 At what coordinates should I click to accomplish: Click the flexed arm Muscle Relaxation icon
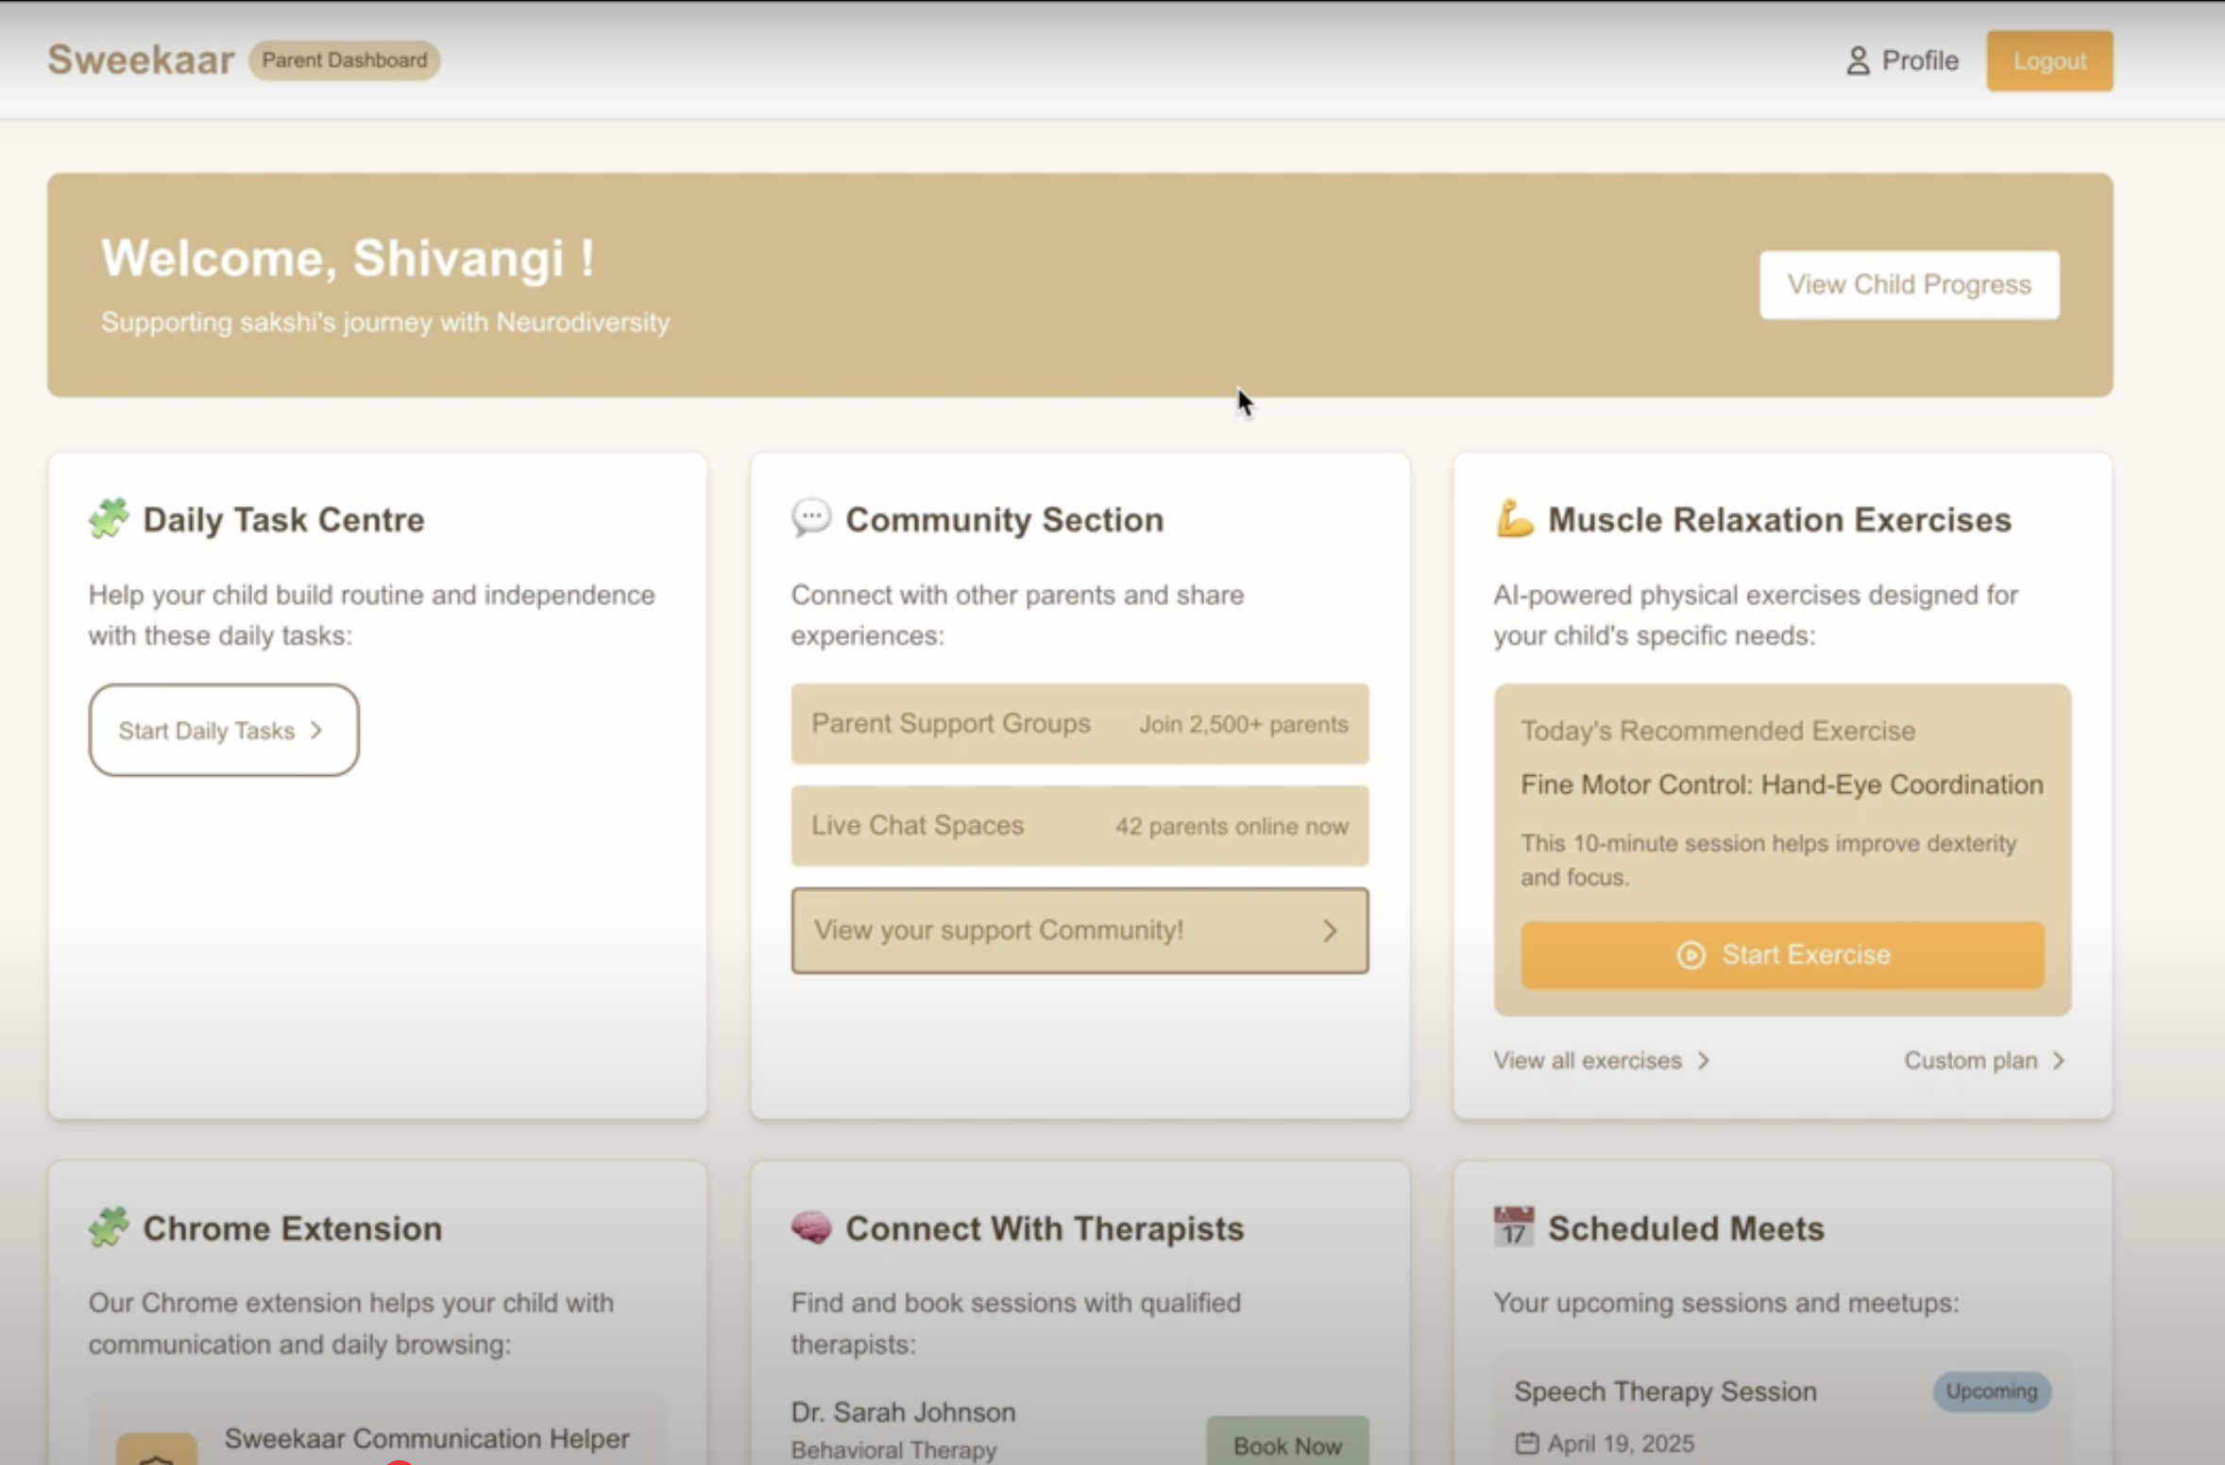(1514, 519)
